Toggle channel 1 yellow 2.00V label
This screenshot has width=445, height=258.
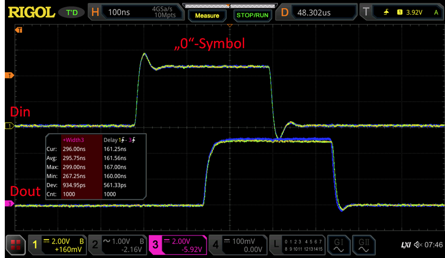click(58, 245)
